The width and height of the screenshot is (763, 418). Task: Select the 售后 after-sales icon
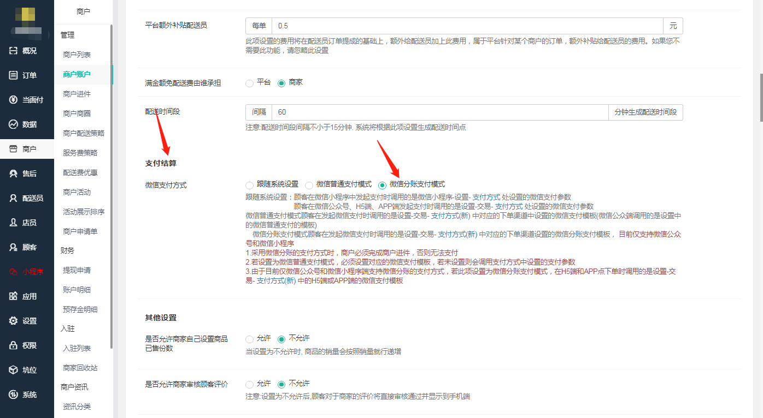click(x=14, y=174)
